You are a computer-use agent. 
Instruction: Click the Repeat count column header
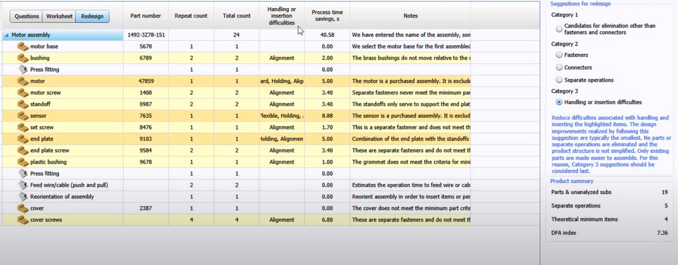pos(191,16)
